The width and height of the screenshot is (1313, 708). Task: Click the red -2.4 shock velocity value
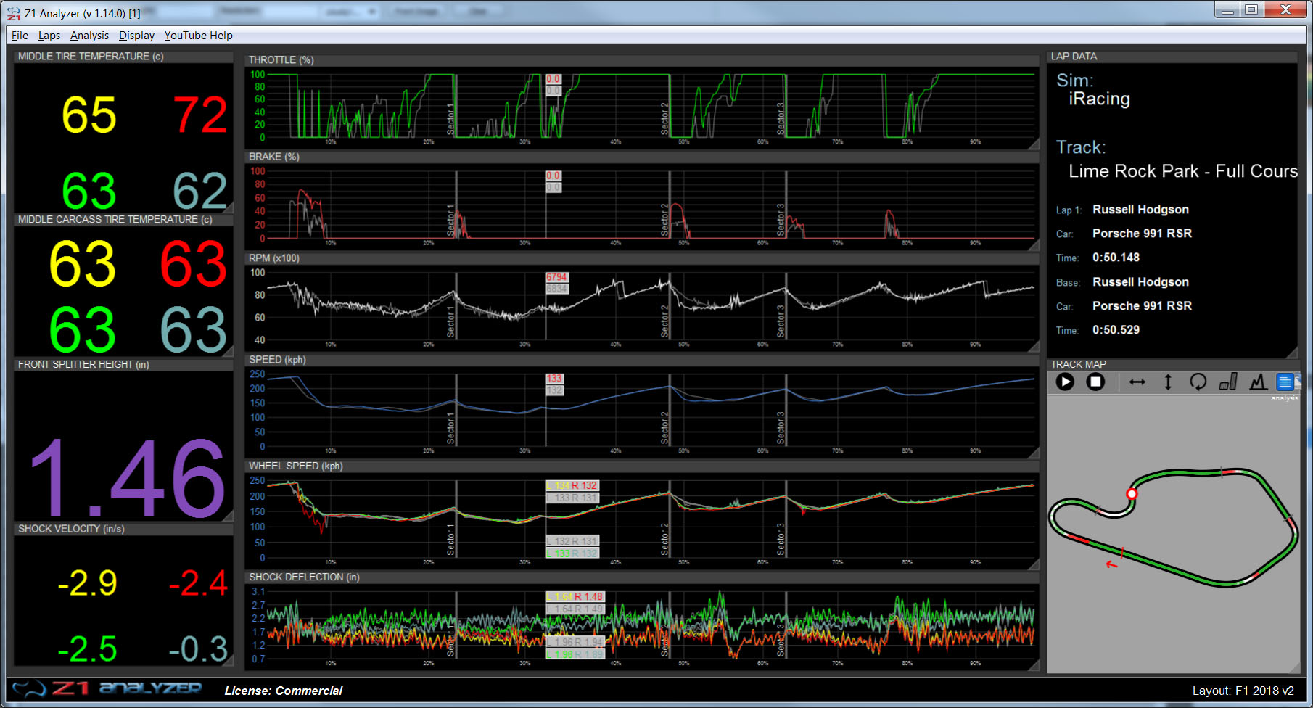tap(198, 583)
